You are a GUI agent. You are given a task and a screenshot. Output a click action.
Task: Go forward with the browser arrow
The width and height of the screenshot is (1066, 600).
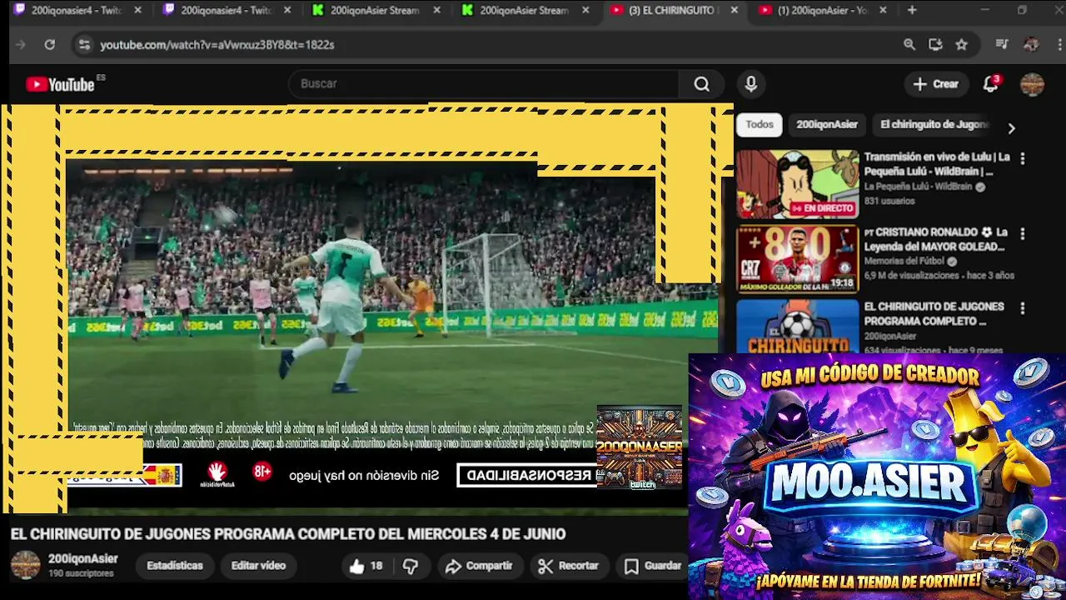[x=21, y=44]
